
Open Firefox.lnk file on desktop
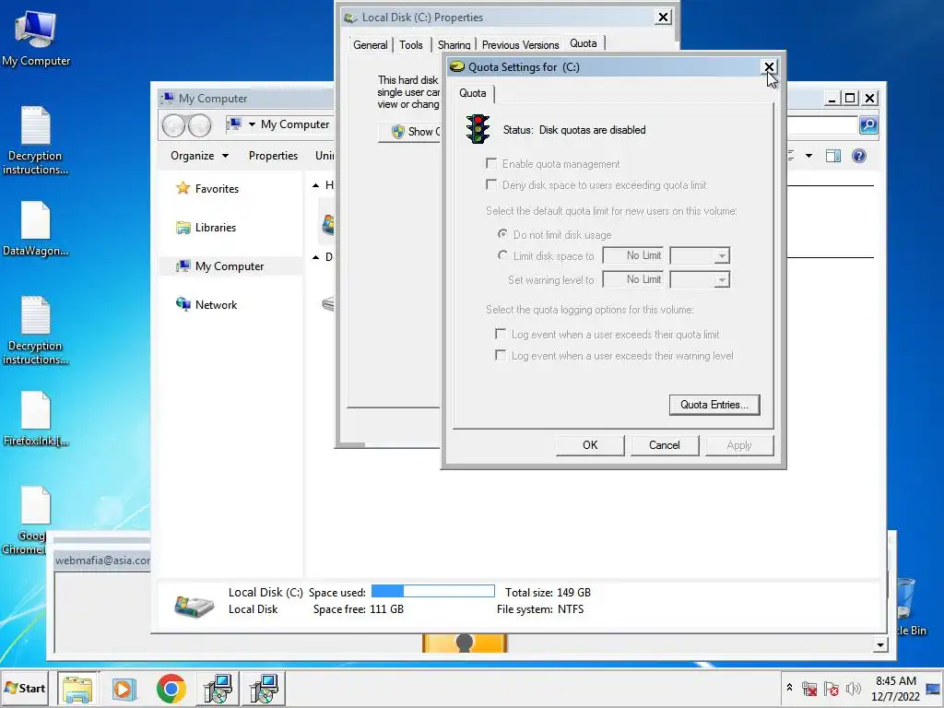tap(35, 419)
